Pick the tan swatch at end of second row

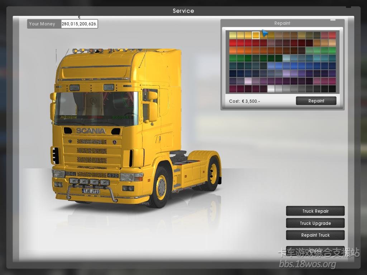coord(332,43)
